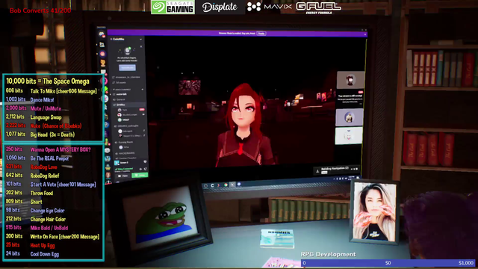Viewport: 478px width, 269px height.
Task: Click the 'Throw Food' row
Action: [x=29, y=193]
